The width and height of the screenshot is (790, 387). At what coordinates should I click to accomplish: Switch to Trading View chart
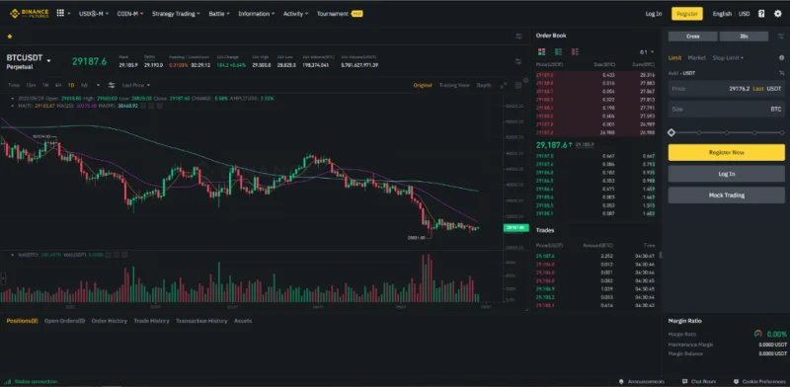(x=454, y=85)
